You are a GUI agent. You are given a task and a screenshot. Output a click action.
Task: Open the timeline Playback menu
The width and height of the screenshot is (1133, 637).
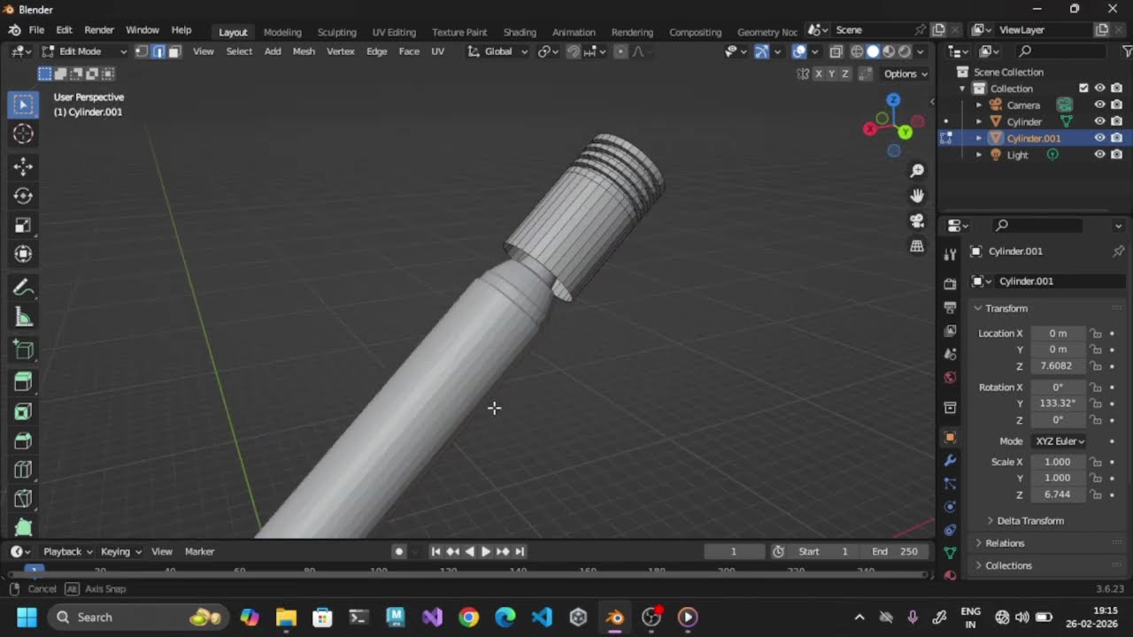(67, 551)
